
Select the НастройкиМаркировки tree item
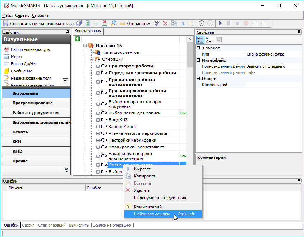[132, 140]
